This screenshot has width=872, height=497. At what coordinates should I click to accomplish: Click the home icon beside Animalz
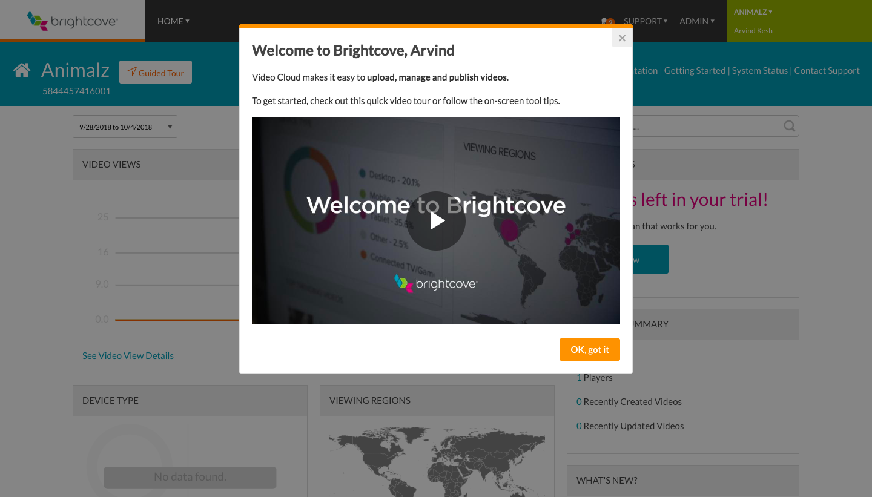point(22,70)
